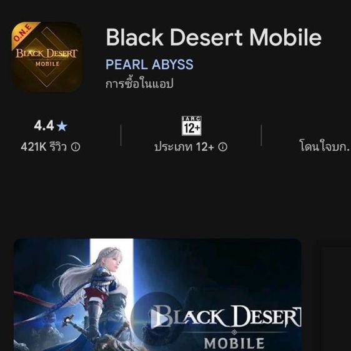351x351 pixels.
Task: Open info icon next to 421K รีวิว
Action: [76, 147]
